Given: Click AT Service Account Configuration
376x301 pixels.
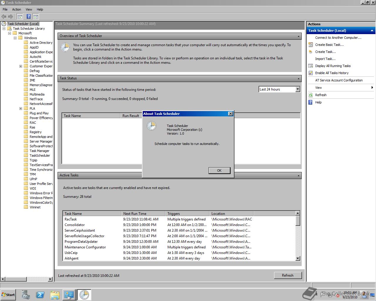Looking at the screenshot, I should 339,80.
